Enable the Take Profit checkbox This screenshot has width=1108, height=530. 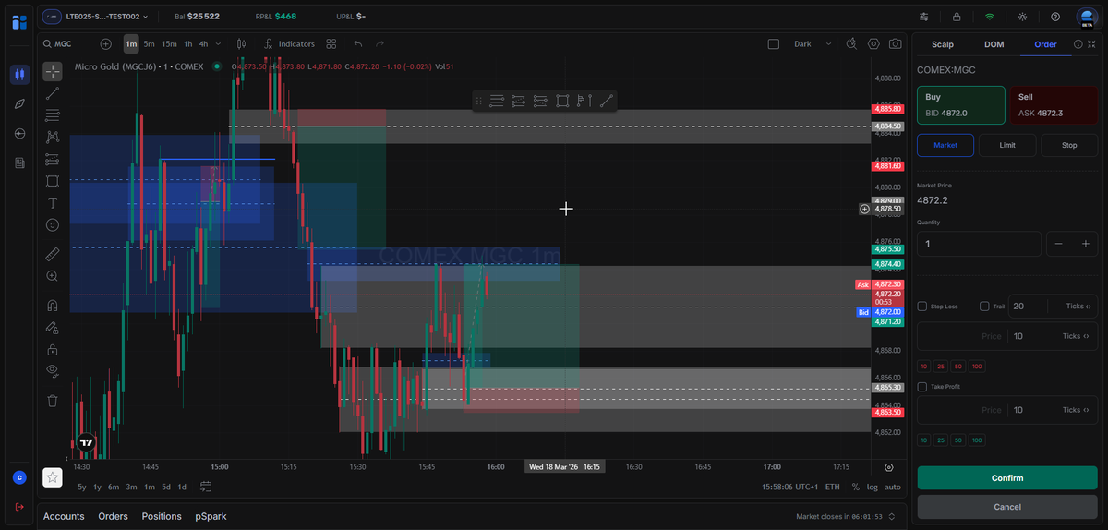pyautogui.click(x=922, y=387)
